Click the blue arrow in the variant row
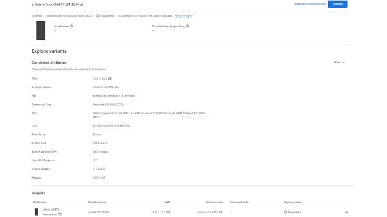Image resolution: width=387 pixels, height=217 pixels. coord(346,212)
